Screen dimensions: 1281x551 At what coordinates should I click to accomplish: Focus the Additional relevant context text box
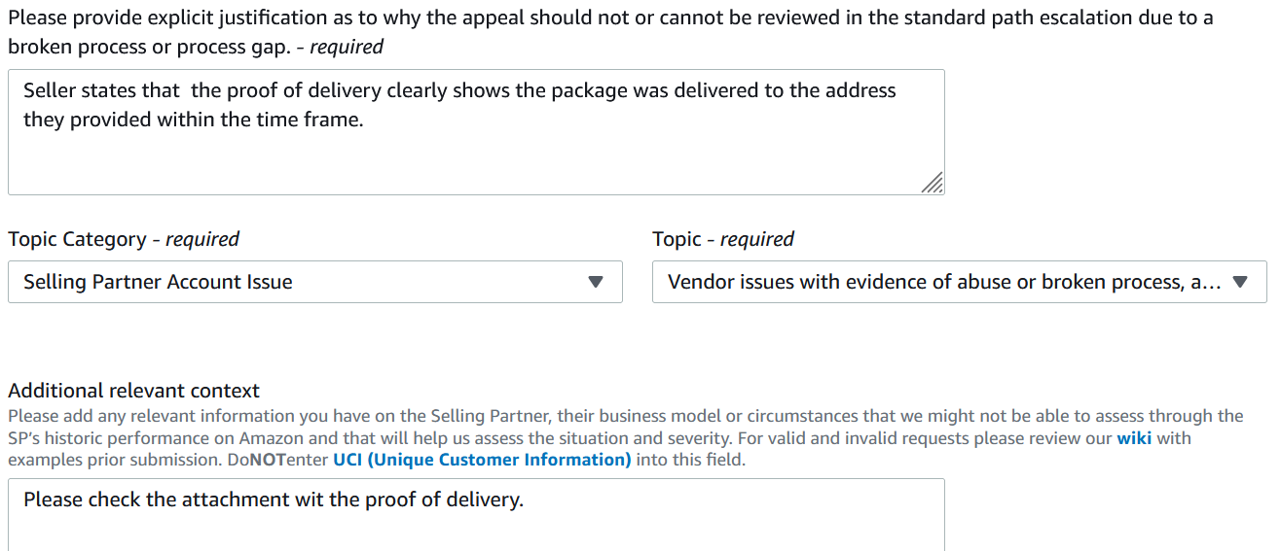pos(476,515)
